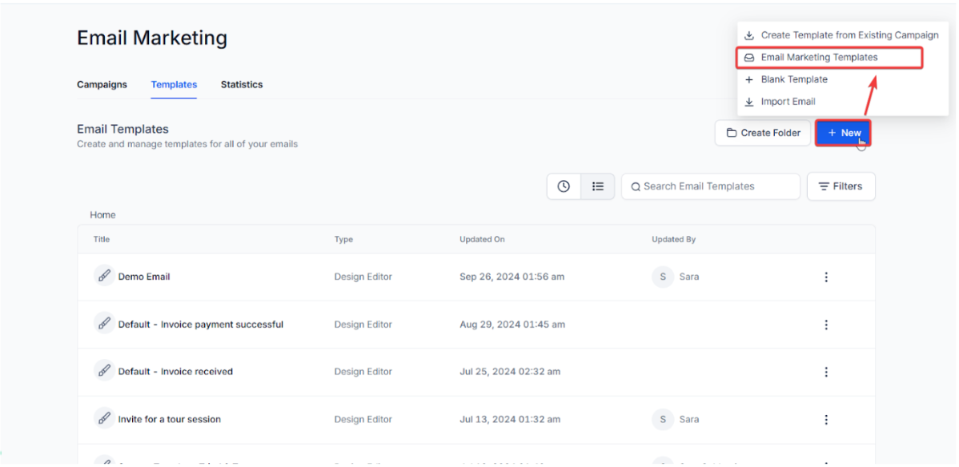
Task: Click the edit icon for Invoice payment successful
Action: (x=104, y=324)
